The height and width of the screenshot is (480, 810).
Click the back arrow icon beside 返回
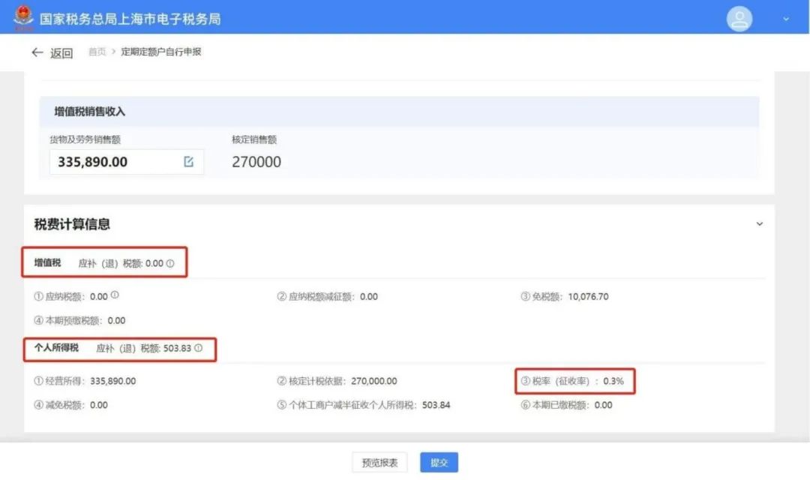coord(37,52)
